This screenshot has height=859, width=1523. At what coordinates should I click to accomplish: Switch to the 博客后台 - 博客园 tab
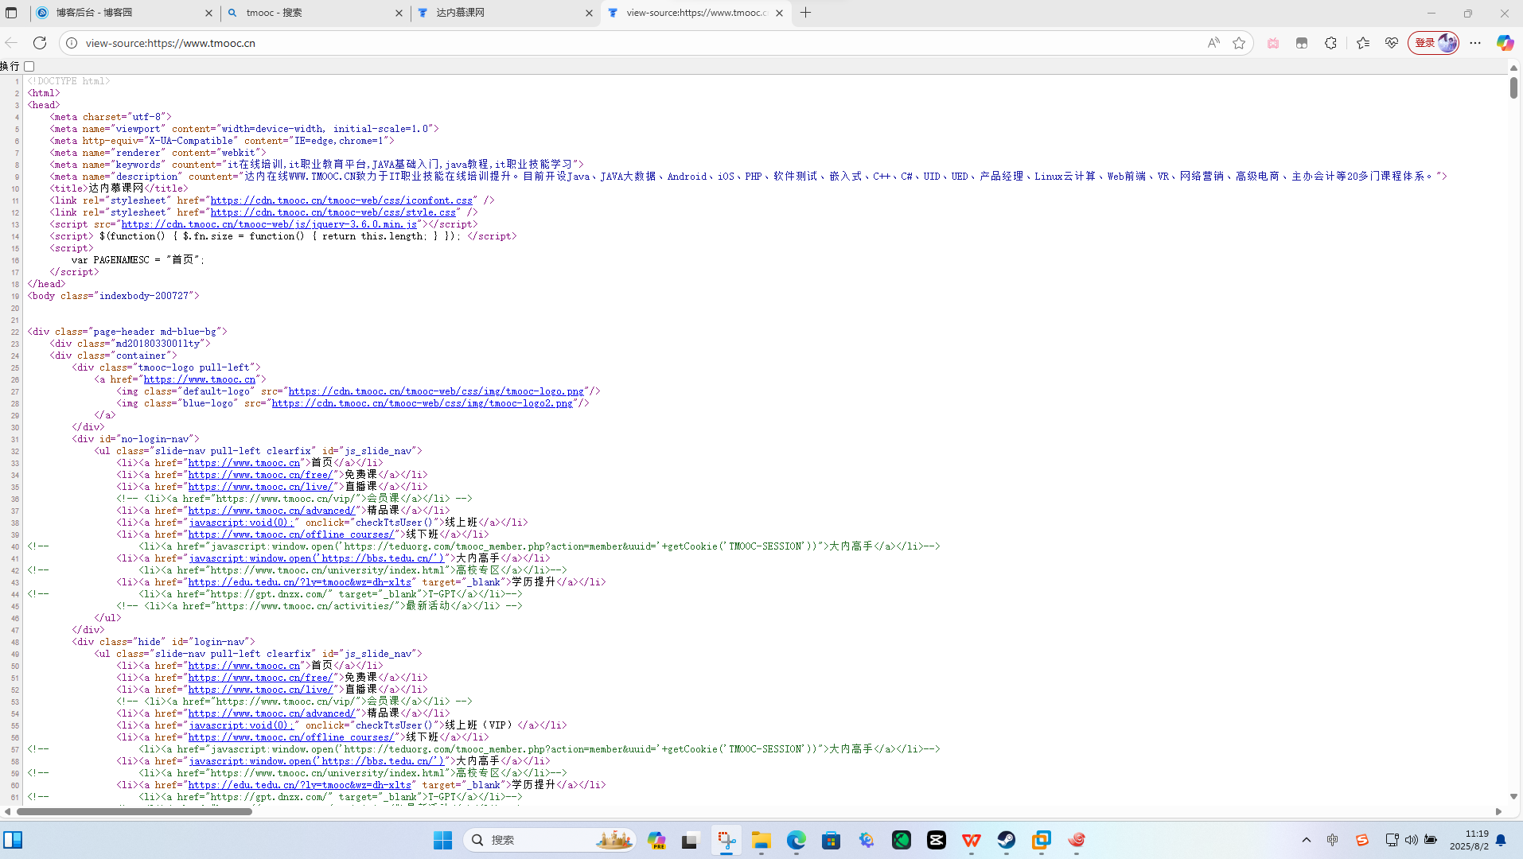125,13
